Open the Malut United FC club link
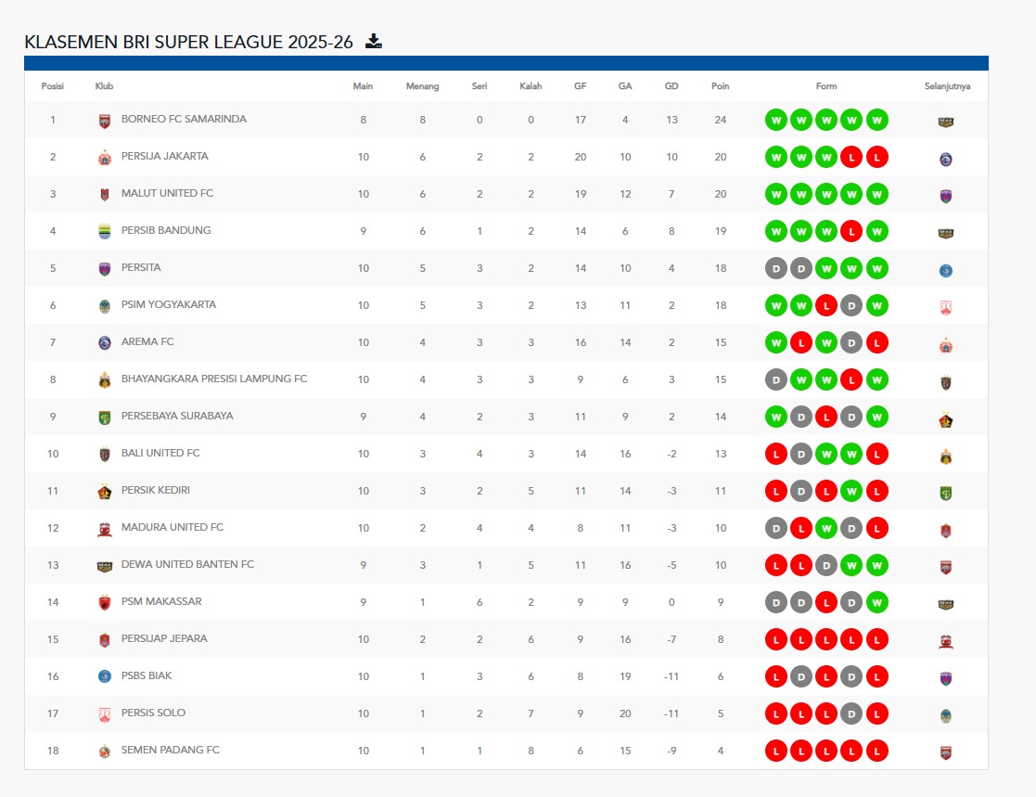 [167, 194]
